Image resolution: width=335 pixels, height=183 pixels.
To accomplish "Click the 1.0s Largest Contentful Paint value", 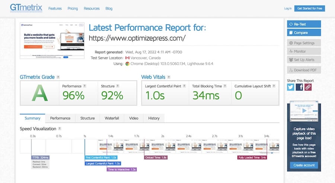I will coord(155,95).
